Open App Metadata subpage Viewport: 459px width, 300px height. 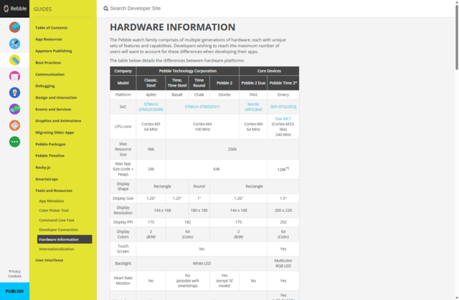point(51,201)
